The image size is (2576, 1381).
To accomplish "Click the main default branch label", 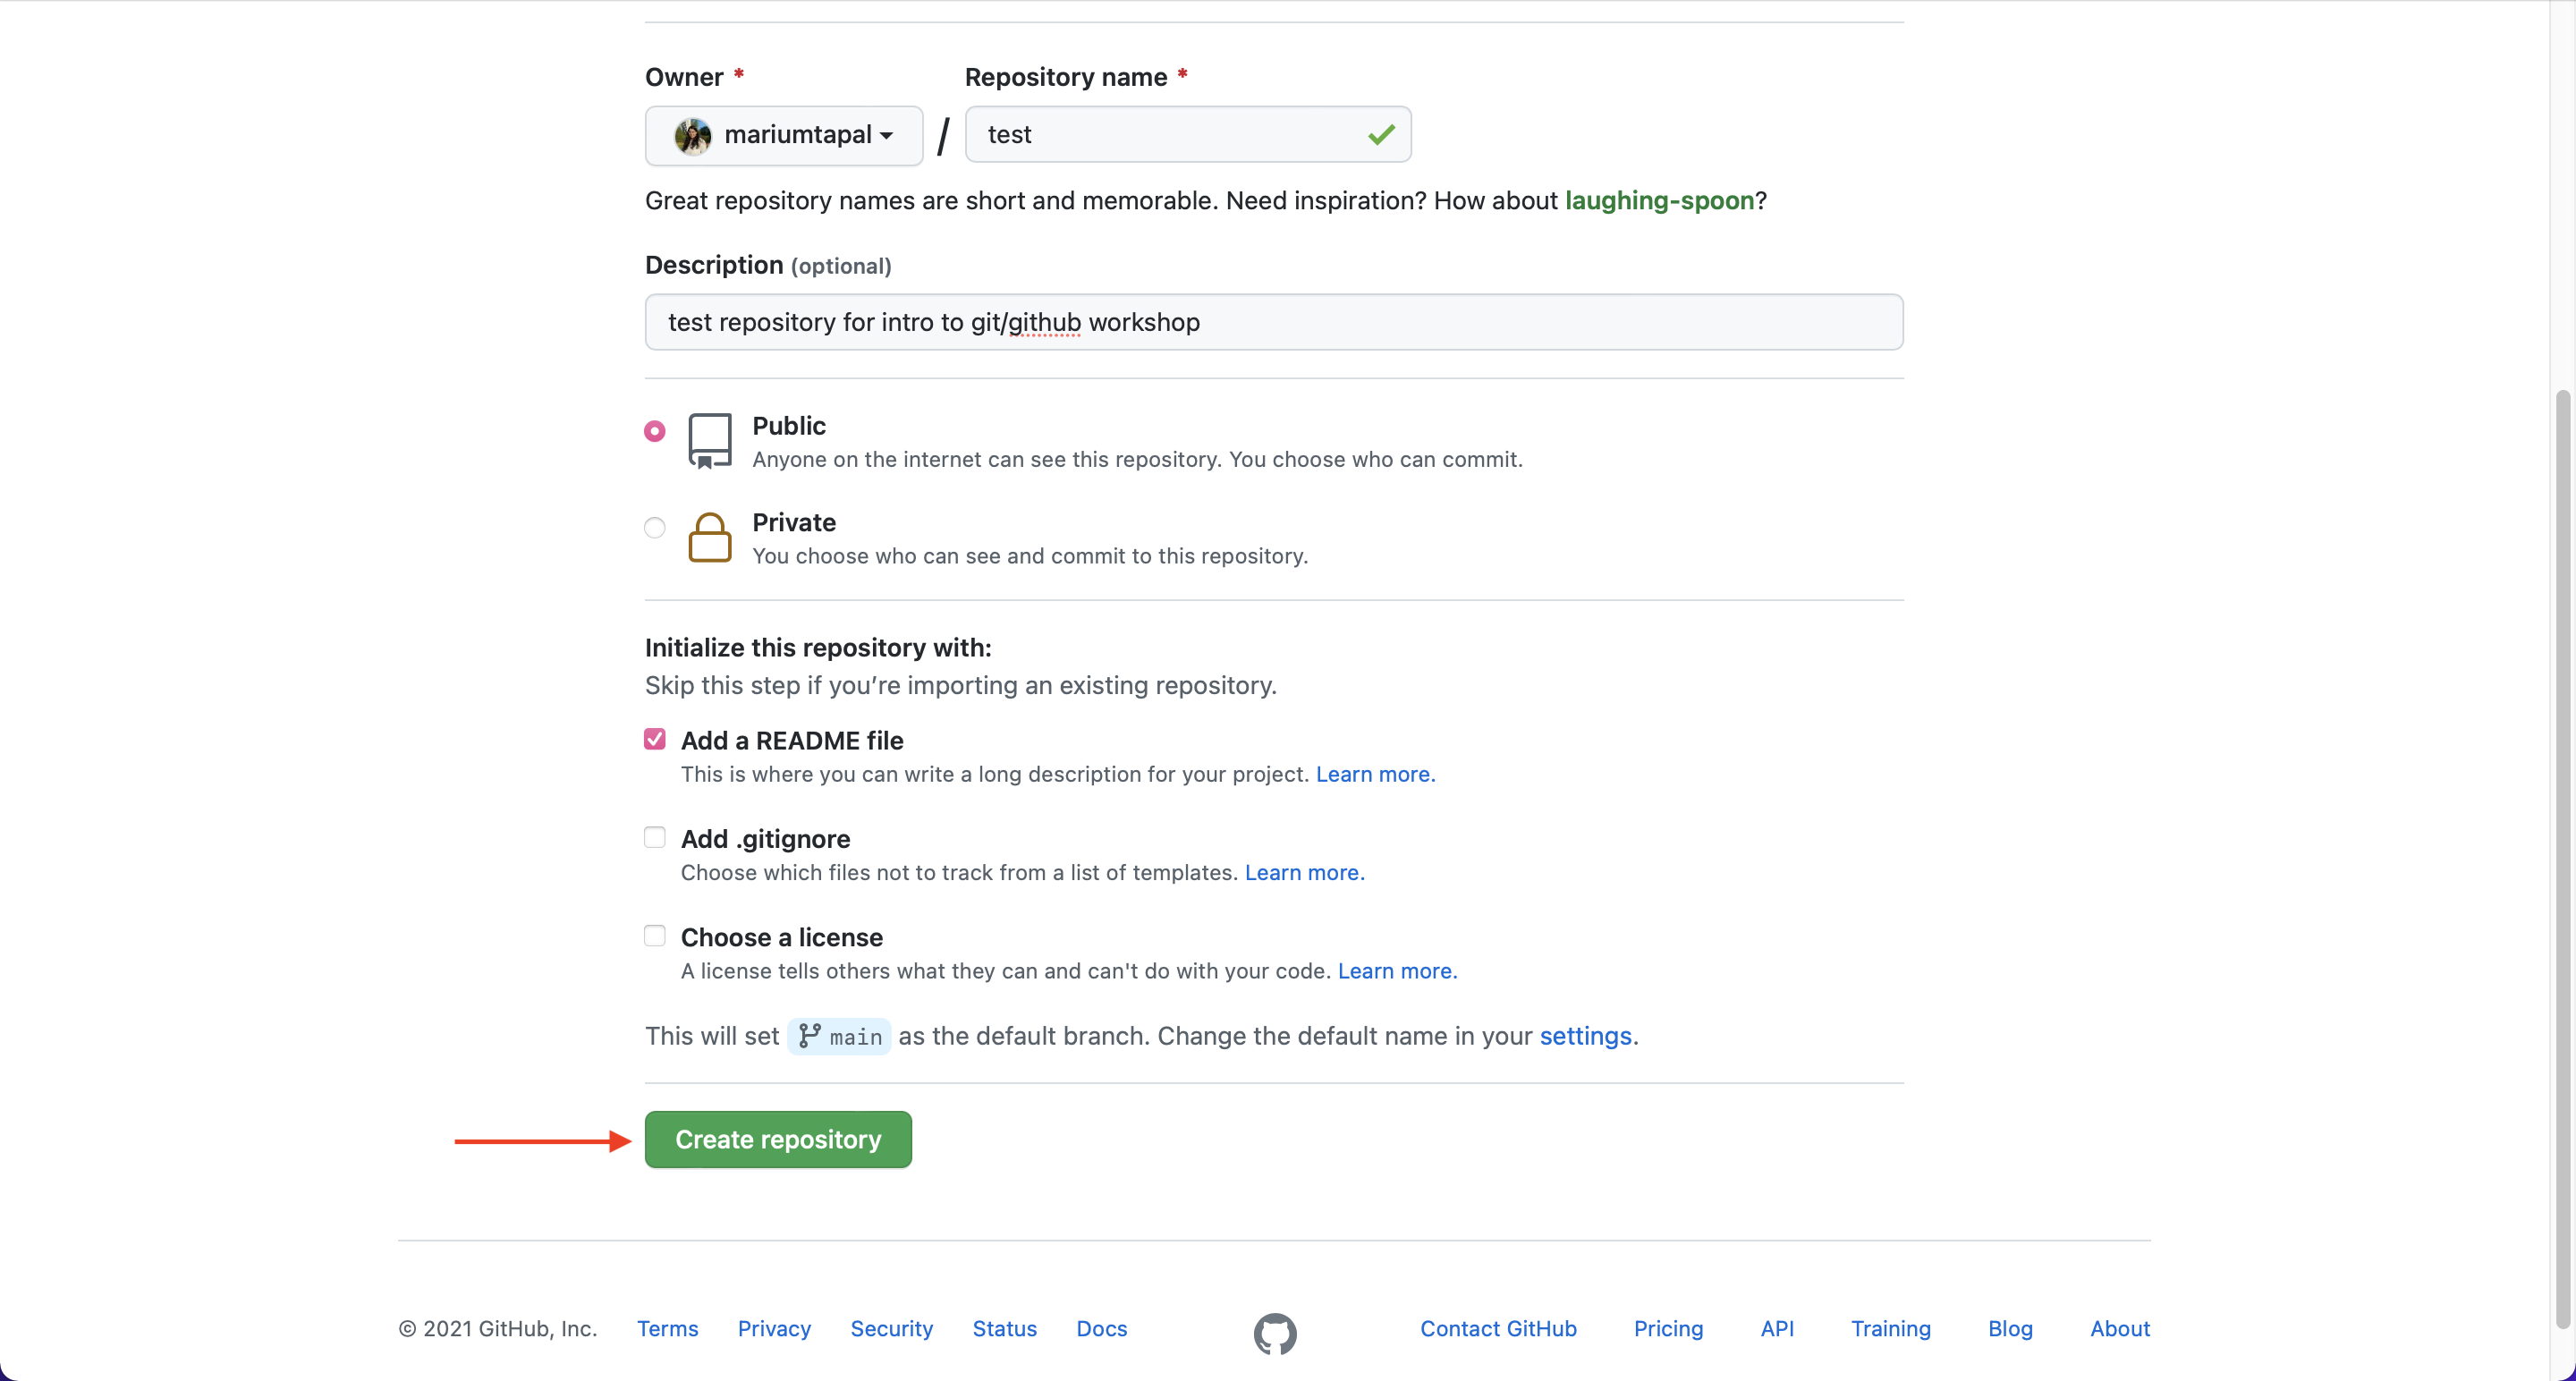I will (x=839, y=1037).
